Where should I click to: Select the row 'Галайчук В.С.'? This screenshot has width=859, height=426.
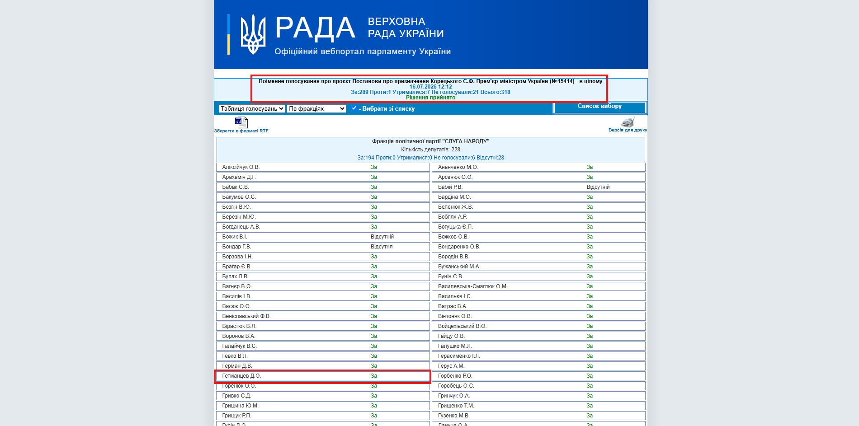323,346
